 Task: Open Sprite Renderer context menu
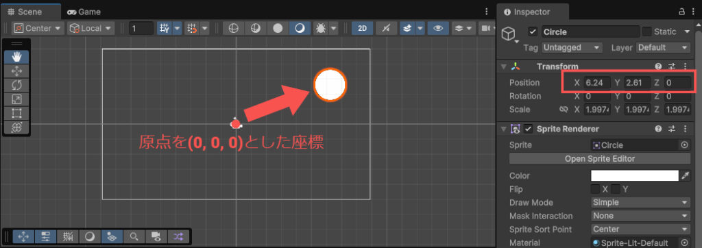[x=685, y=129]
